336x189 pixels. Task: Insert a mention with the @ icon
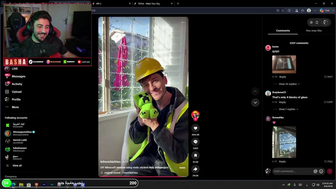pyautogui.click(x=316, y=171)
